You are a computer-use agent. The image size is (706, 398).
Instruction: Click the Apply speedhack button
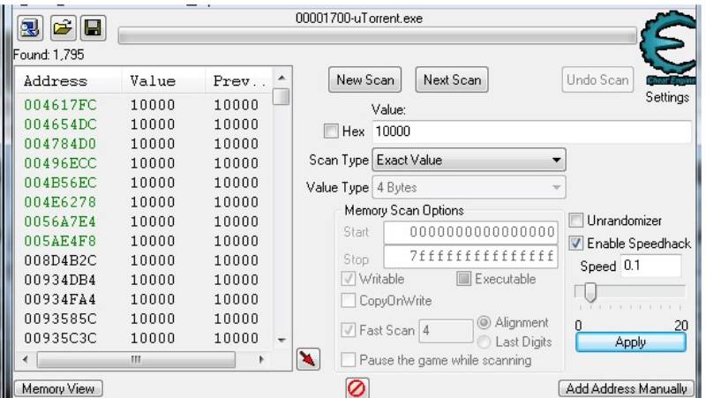coord(630,342)
